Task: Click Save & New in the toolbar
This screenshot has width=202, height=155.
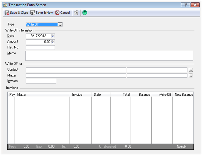Action: [x=42, y=13]
